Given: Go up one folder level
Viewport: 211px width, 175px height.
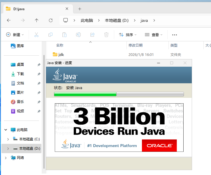Looking at the screenshot, I should point(37,20).
